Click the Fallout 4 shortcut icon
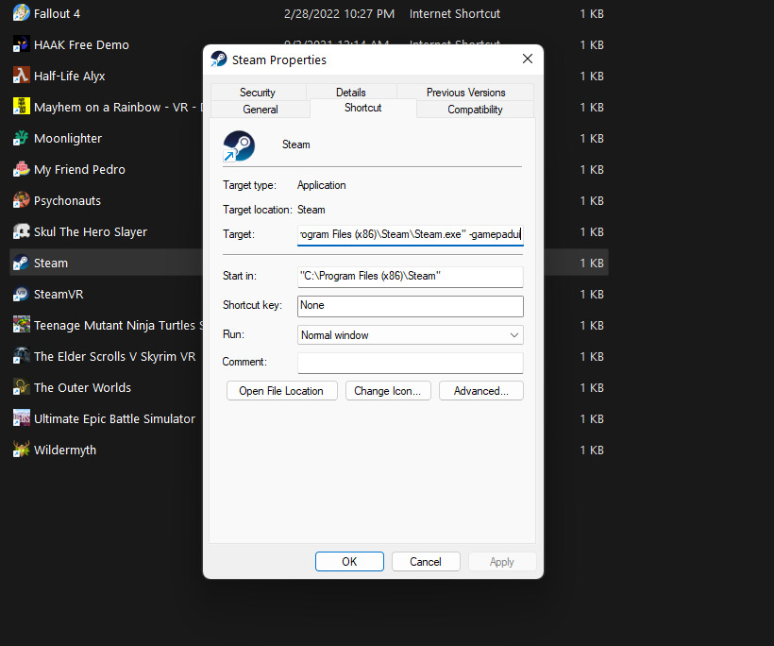Screen dimensions: 774x646 tap(21, 13)
